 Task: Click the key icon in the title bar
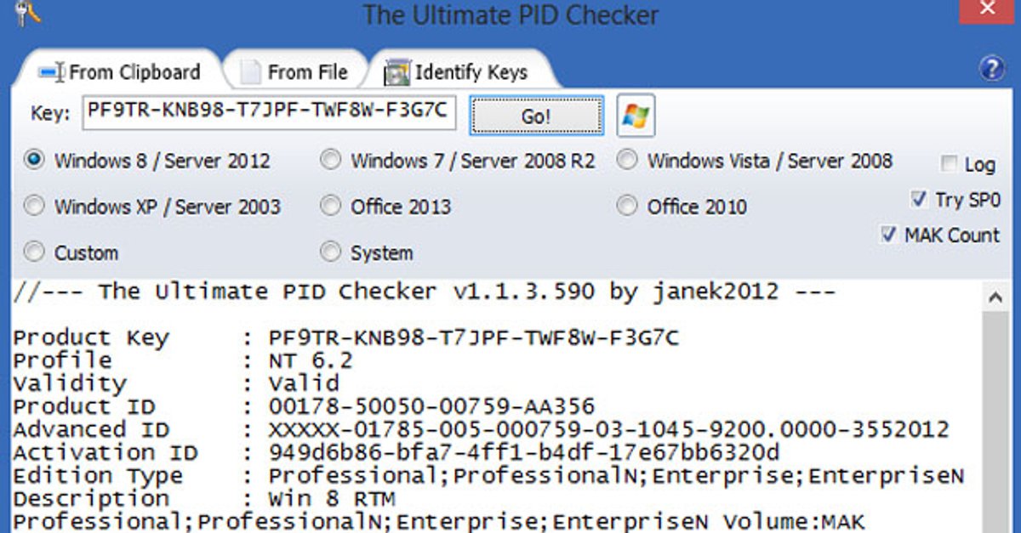[x=24, y=14]
